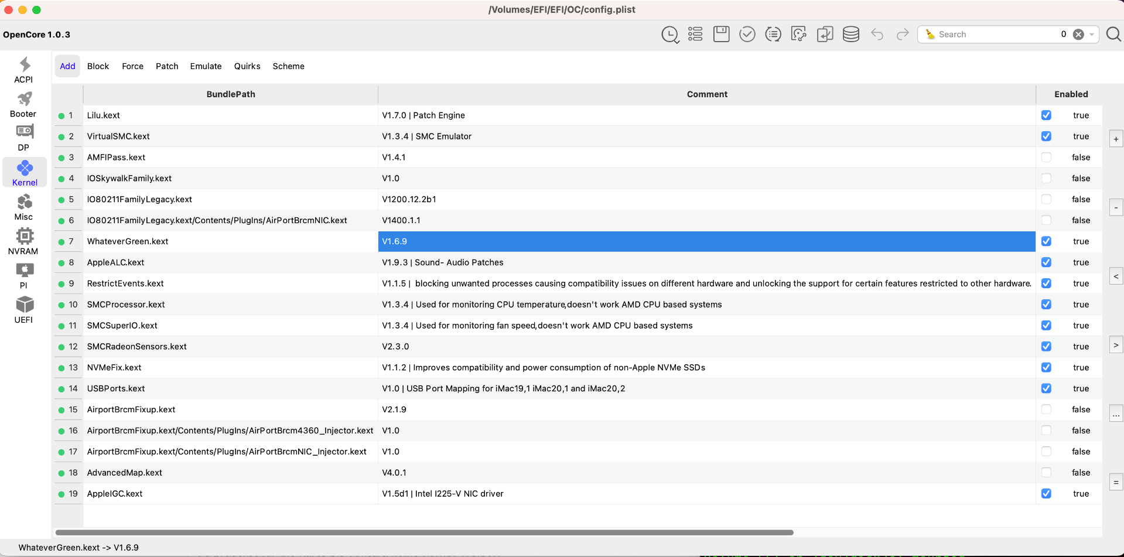Click the stacked pages arrow toolbar icon
The width and height of the screenshot is (1124, 557).
pos(825,35)
